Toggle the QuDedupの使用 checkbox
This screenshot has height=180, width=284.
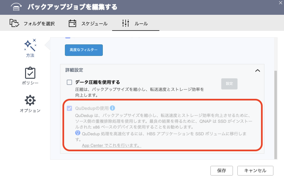(x=69, y=108)
